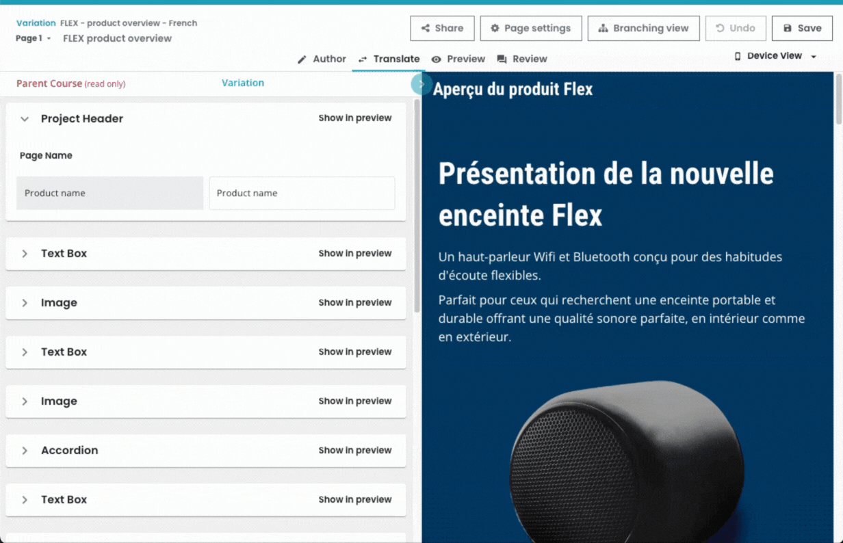Save the page
Image resolution: width=843 pixels, height=543 pixels.
click(x=802, y=28)
